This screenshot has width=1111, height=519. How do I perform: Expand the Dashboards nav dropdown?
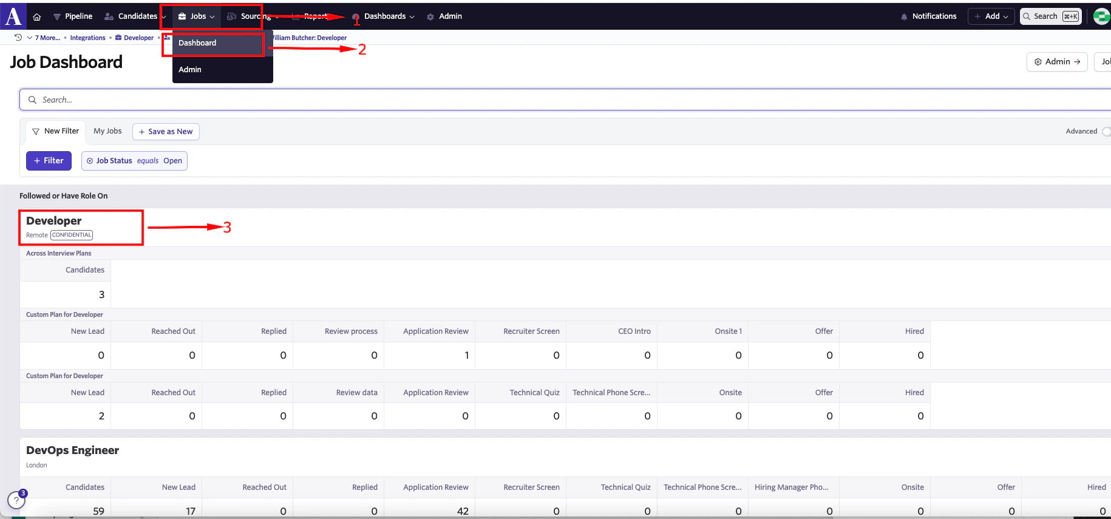tap(383, 16)
